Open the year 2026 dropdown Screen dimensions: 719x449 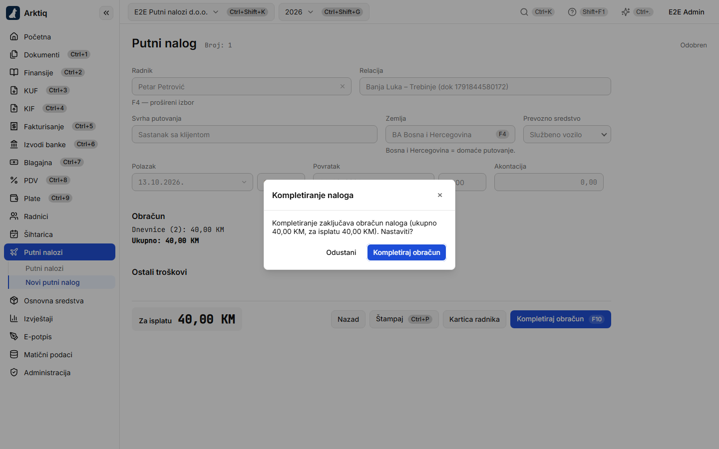(324, 12)
